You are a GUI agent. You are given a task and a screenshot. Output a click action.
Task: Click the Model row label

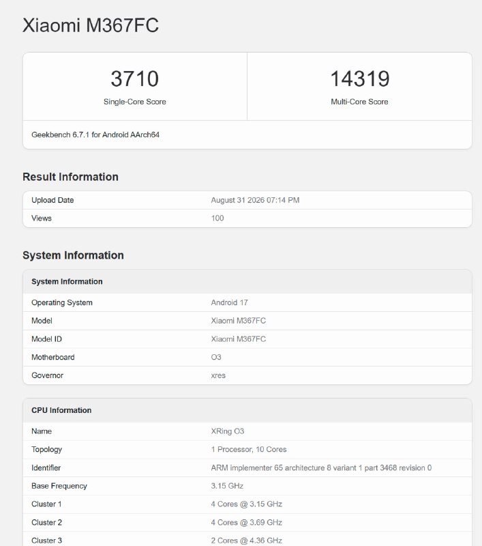tap(42, 321)
